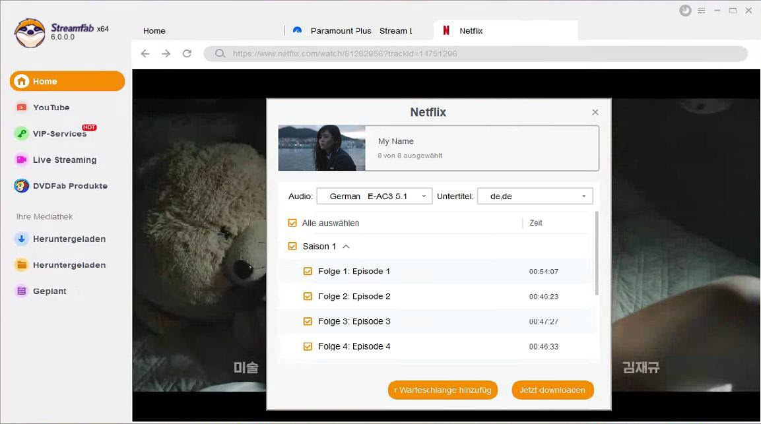Click the Jetzt downloaden button
This screenshot has height=424, width=761.
pos(552,390)
